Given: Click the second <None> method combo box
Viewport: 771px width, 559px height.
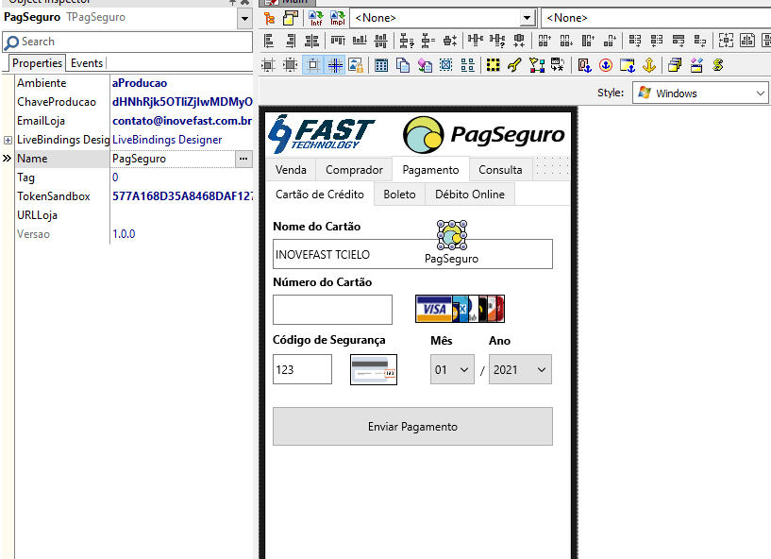Looking at the screenshot, I should pos(656,18).
